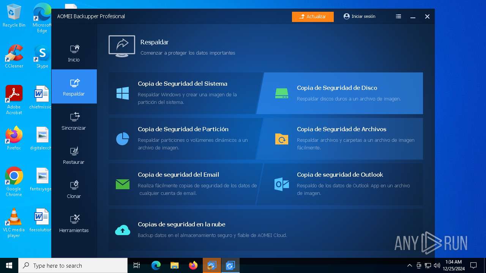Open the digitalexch image file
486x273 pixels.
41,138
